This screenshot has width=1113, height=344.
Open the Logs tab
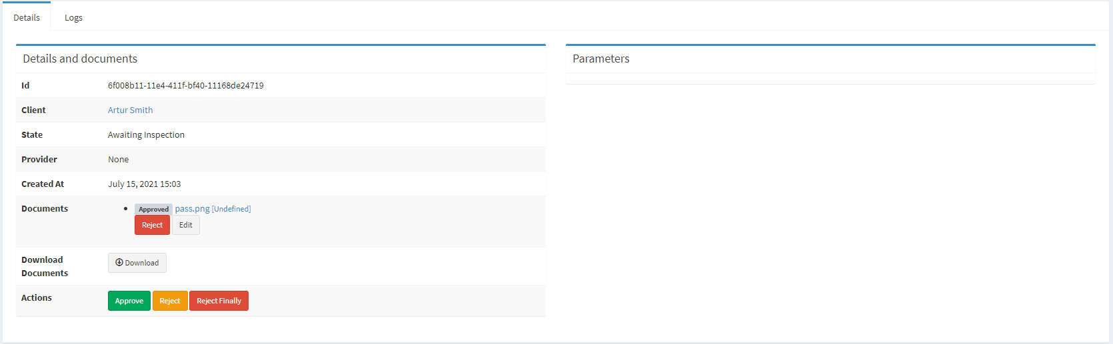(x=73, y=18)
